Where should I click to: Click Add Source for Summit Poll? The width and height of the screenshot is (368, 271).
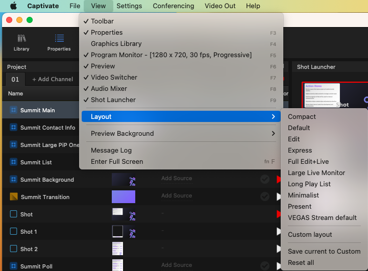(x=177, y=265)
